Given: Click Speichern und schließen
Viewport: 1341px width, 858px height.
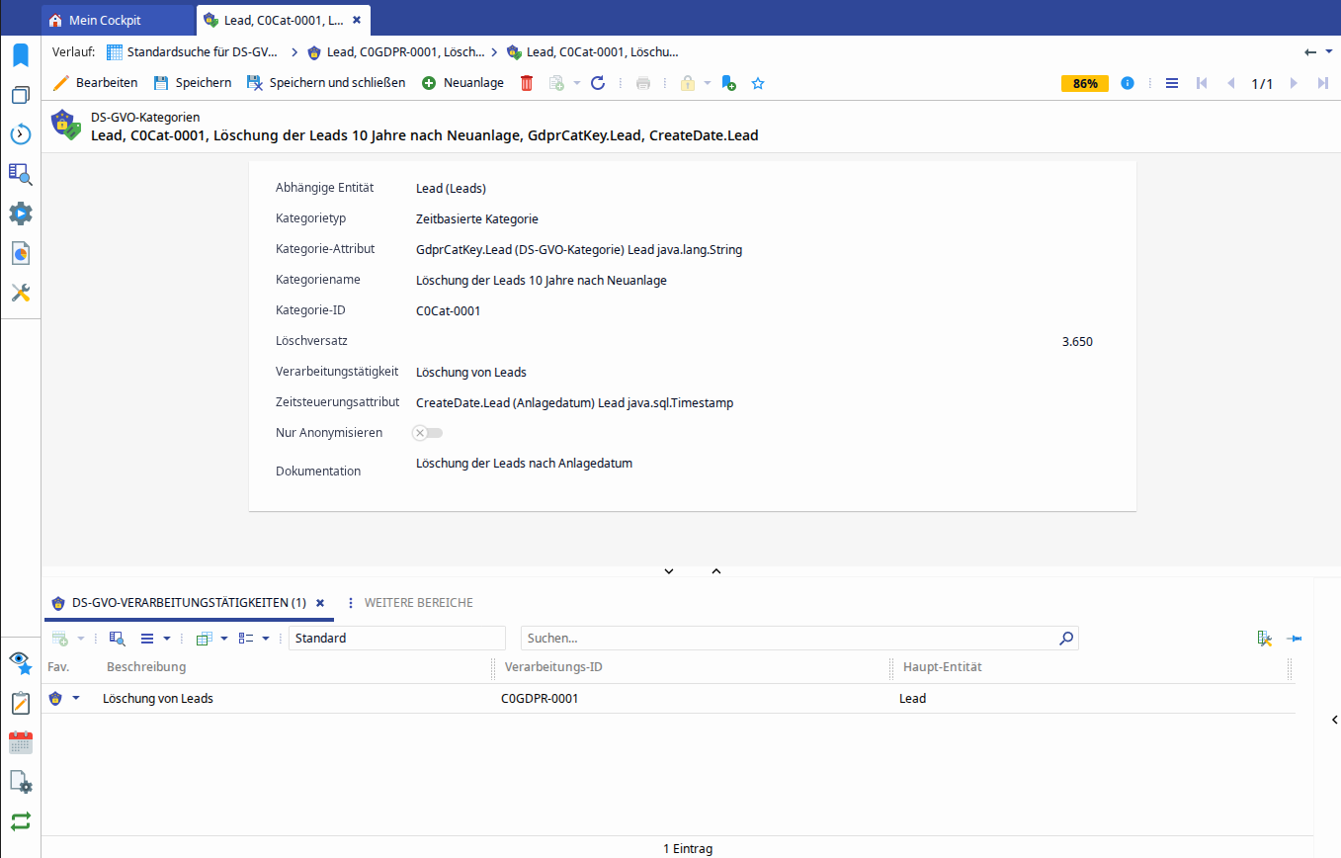Looking at the screenshot, I should coord(325,83).
